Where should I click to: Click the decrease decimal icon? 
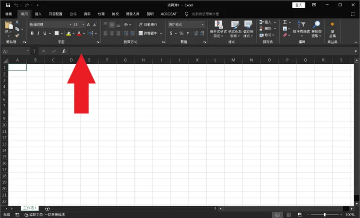(x=202, y=33)
